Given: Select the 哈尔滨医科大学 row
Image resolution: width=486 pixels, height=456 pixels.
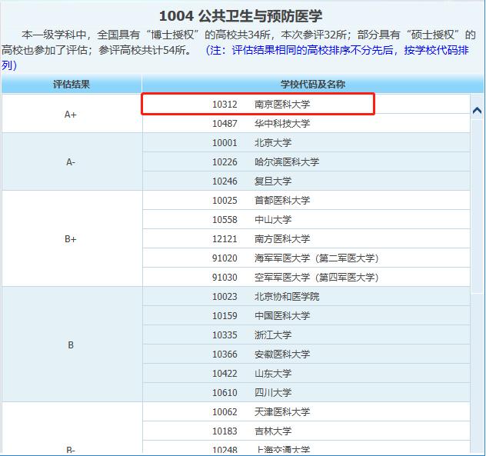Looking at the screenshot, I should click(x=306, y=161).
